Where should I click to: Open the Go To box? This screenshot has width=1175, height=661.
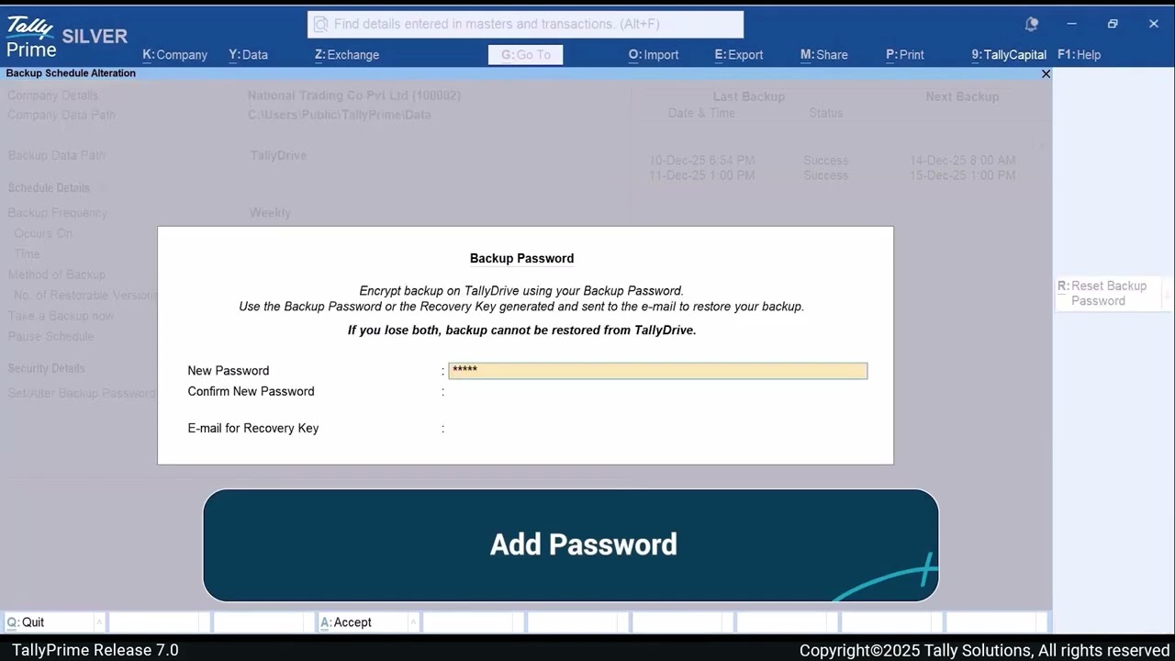click(x=525, y=55)
